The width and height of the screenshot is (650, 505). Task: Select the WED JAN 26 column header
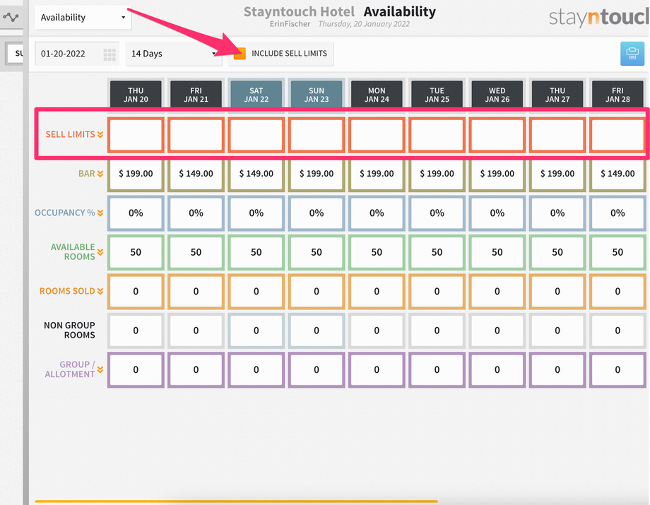(497, 95)
